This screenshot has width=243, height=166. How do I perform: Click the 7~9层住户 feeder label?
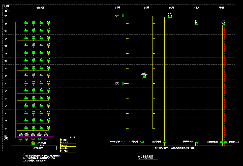[x=64, y=145]
